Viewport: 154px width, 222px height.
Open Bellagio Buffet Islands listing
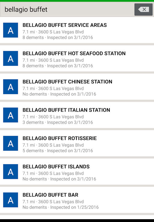77,172
